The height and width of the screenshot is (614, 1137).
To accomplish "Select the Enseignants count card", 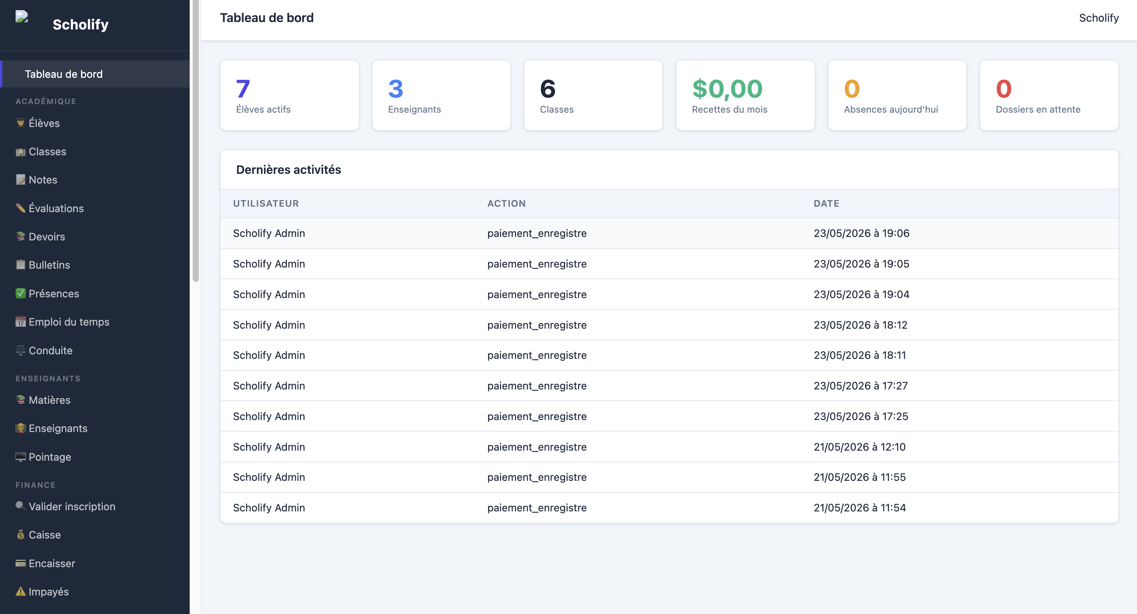I will pyautogui.click(x=442, y=95).
